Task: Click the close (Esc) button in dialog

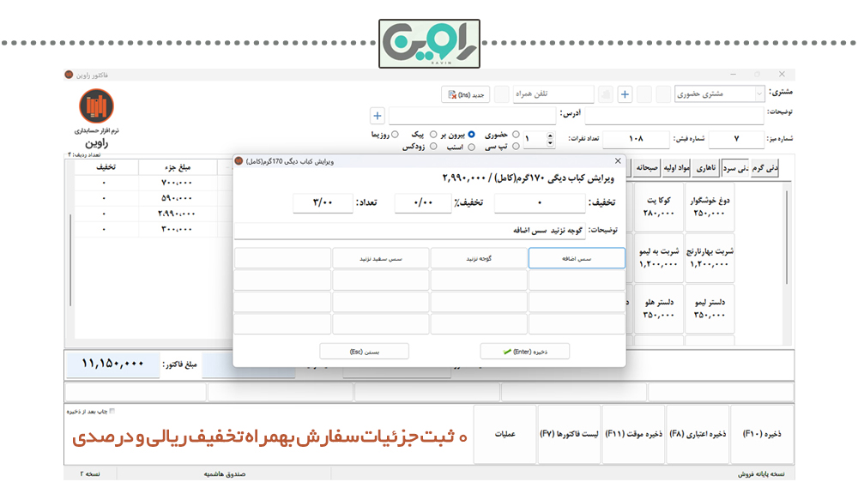Action: (364, 352)
